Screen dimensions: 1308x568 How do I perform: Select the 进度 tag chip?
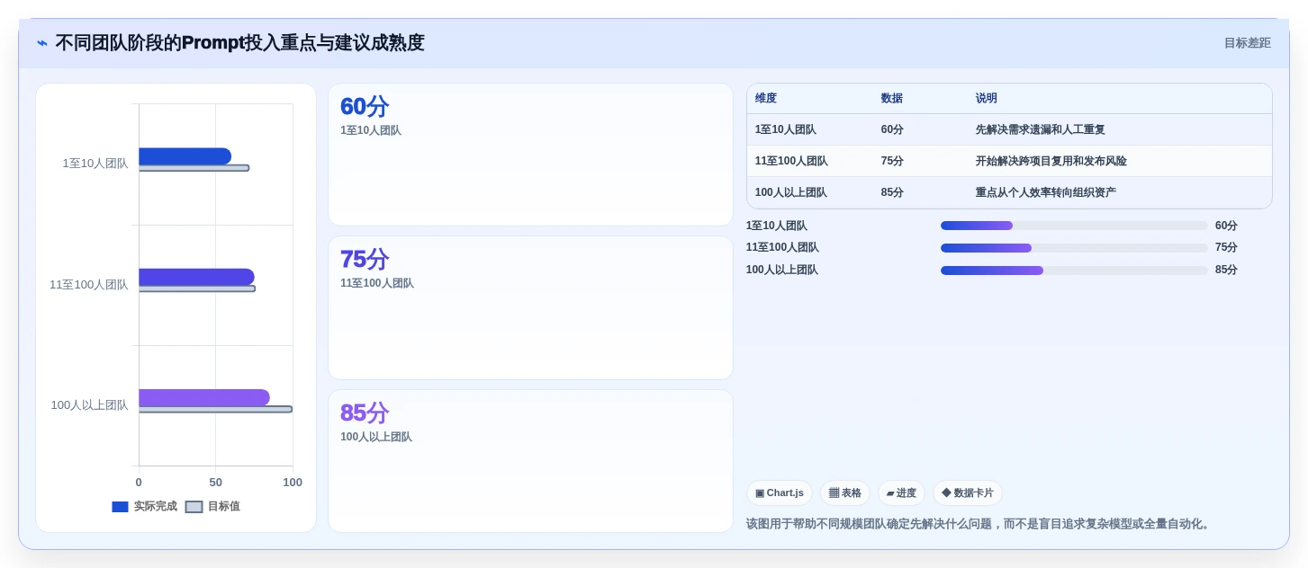coord(901,493)
